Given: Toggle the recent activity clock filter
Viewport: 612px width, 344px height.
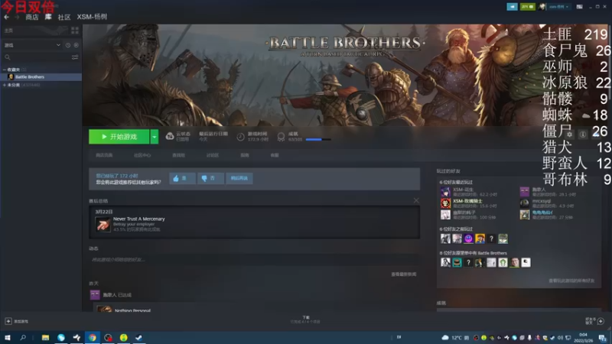Looking at the screenshot, I should tap(68, 45).
